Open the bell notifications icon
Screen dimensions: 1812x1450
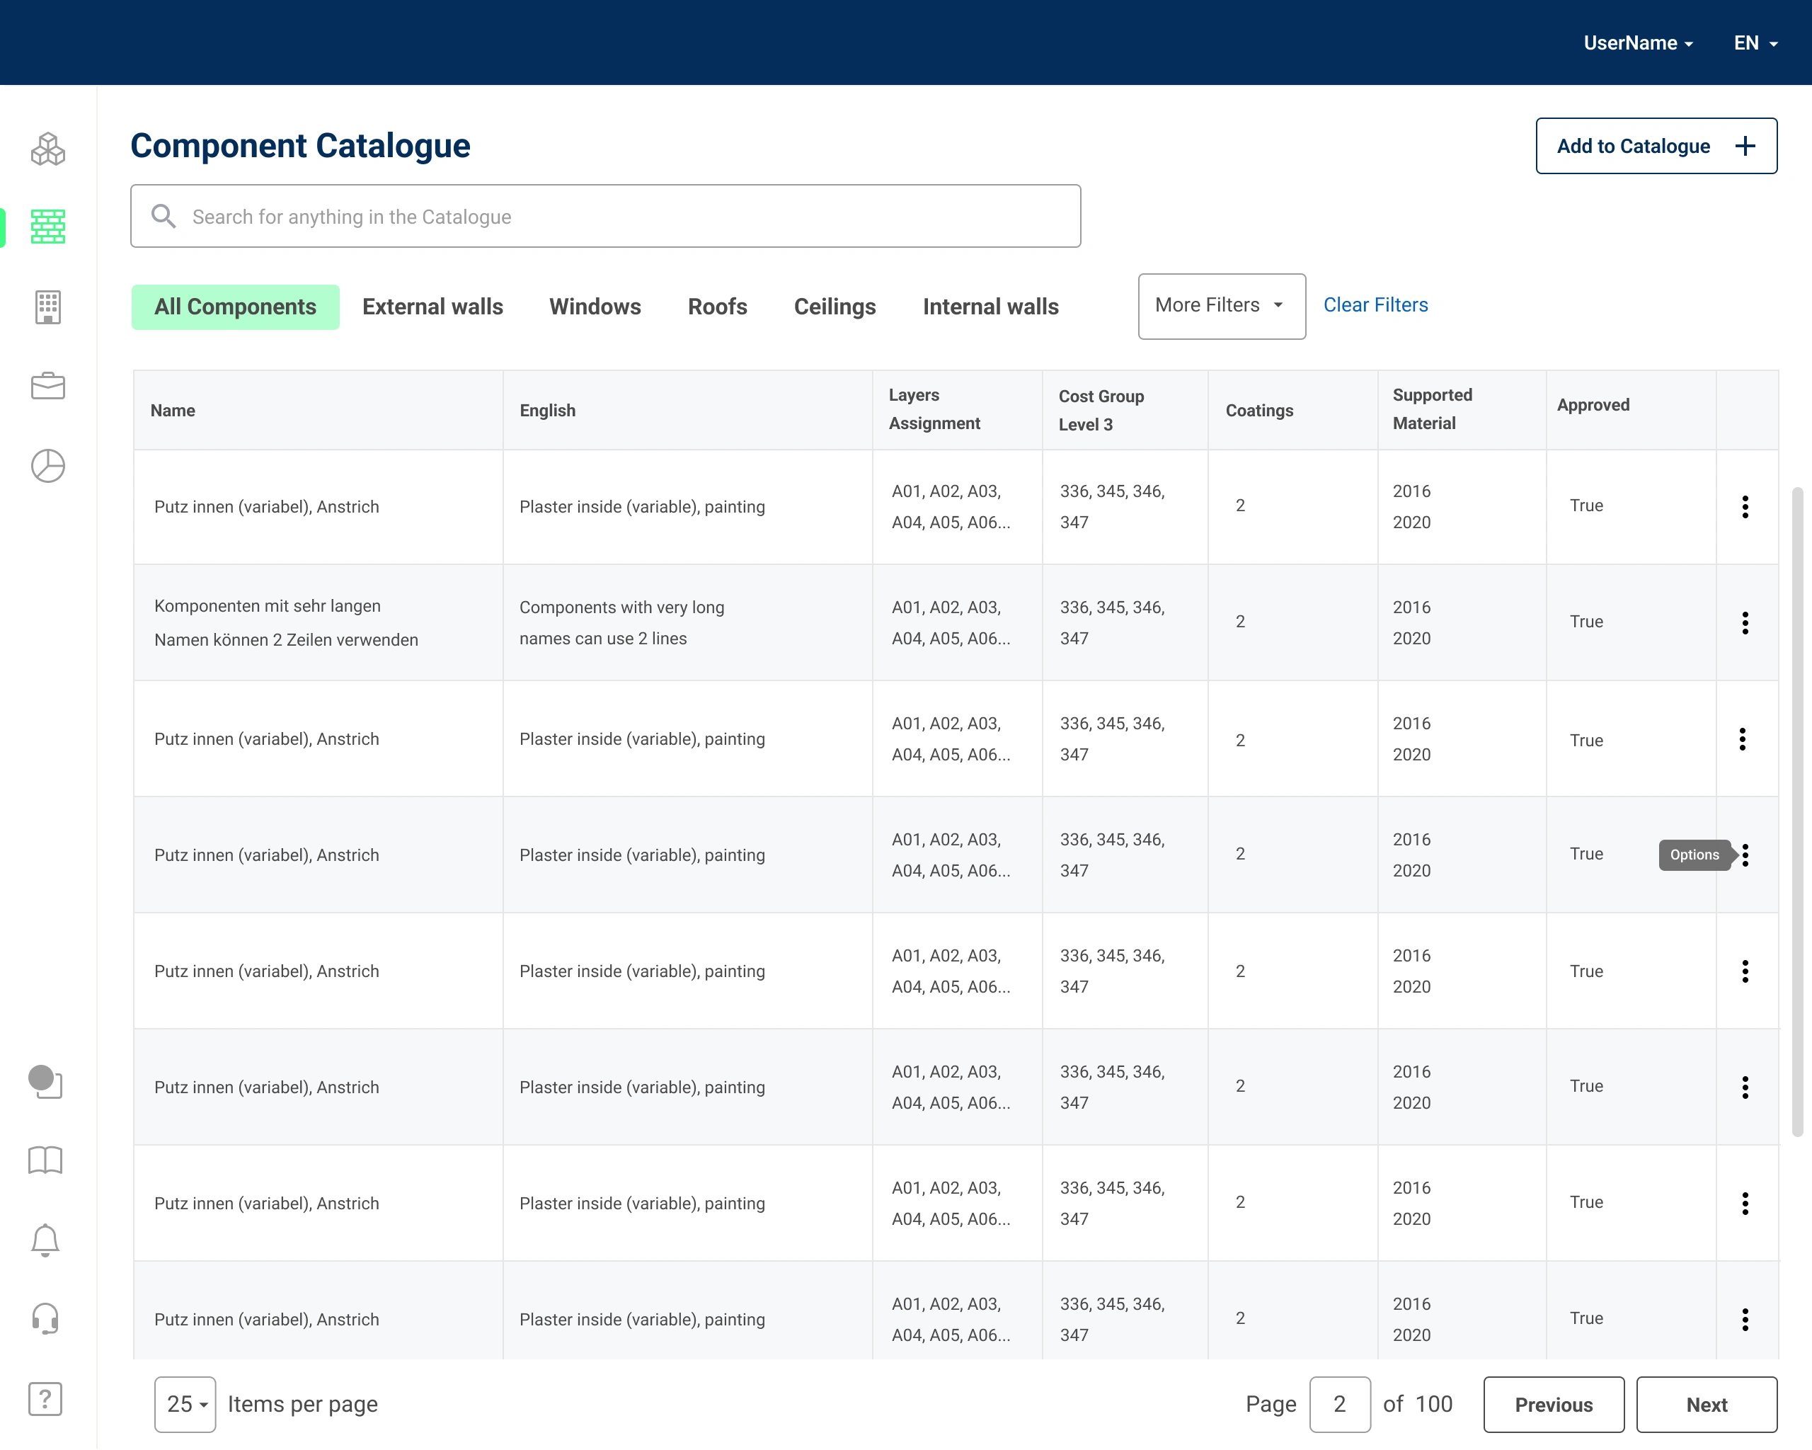[45, 1240]
